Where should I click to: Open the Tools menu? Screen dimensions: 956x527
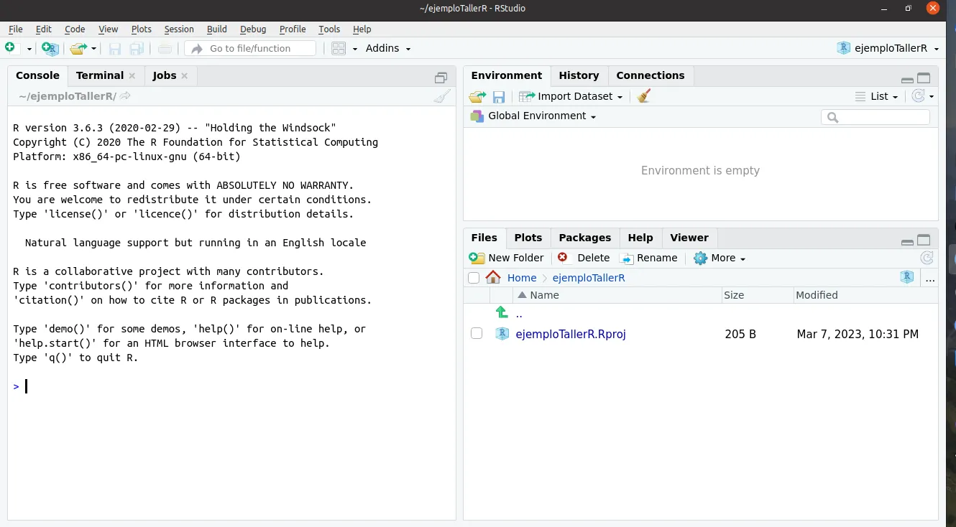point(329,29)
